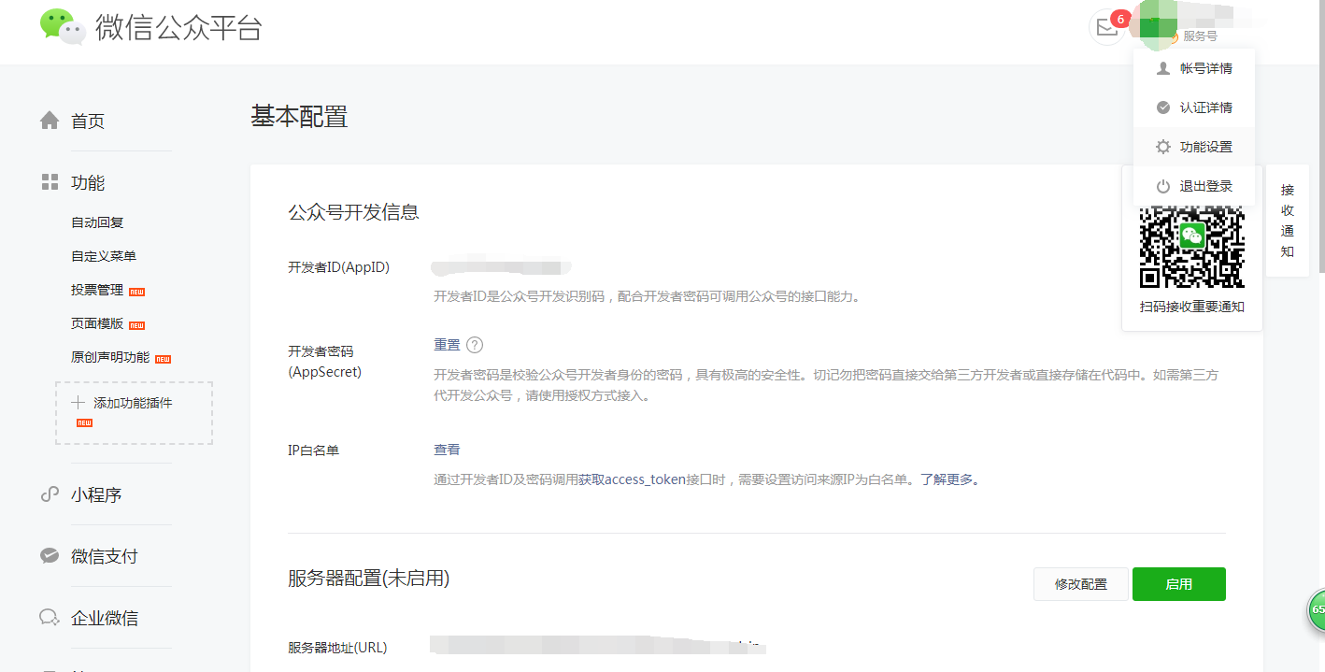Click the 服务号 account type label
The width and height of the screenshot is (1325, 672).
tap(1200, 36)
